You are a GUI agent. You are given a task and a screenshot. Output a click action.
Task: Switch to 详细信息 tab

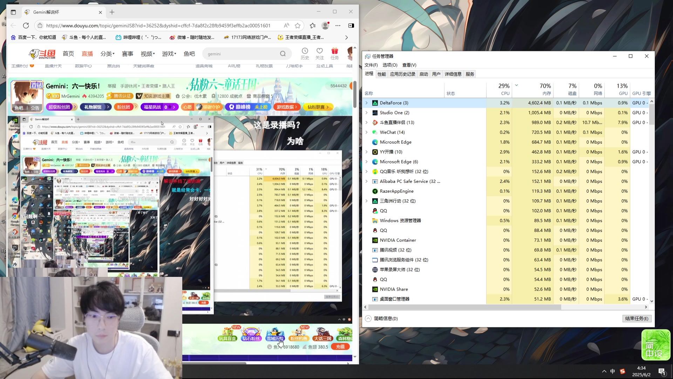coord(453,74)
